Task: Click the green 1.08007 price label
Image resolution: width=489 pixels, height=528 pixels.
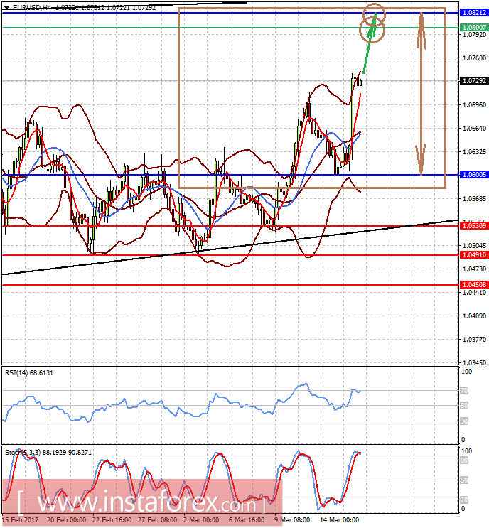Action: tap(474, 27)
